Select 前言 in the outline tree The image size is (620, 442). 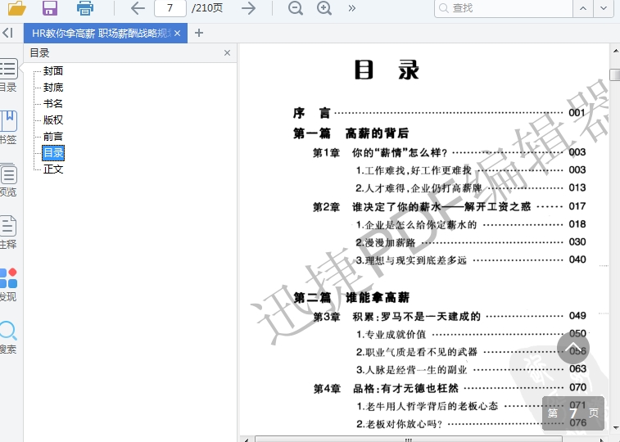coord(53,137)
